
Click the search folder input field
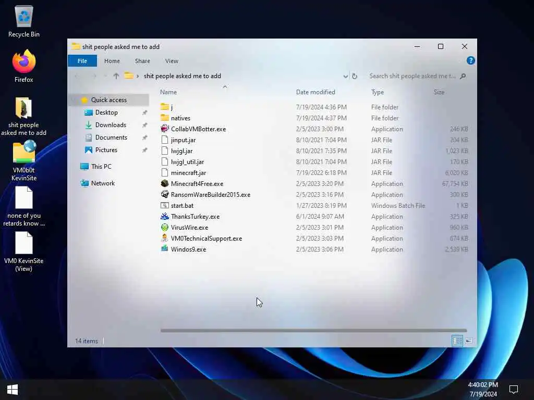click(413, 76)
